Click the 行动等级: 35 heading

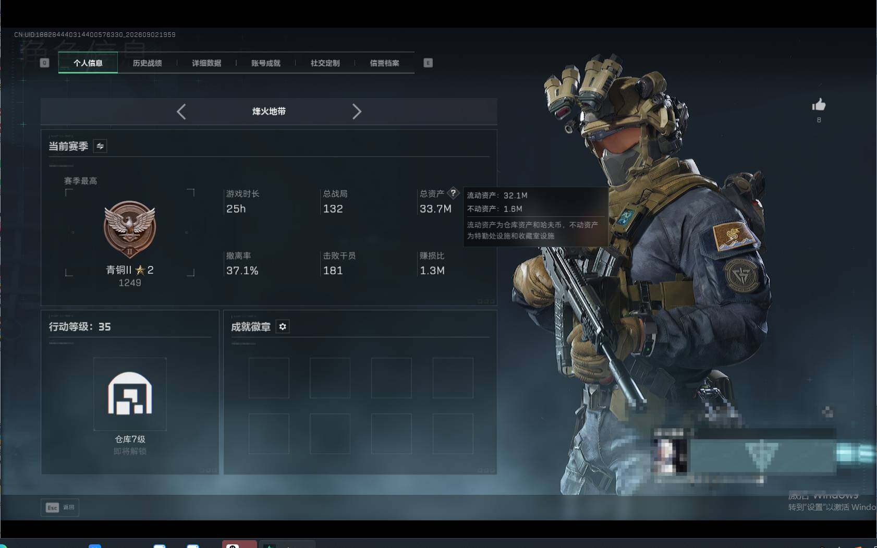point(80,327)
